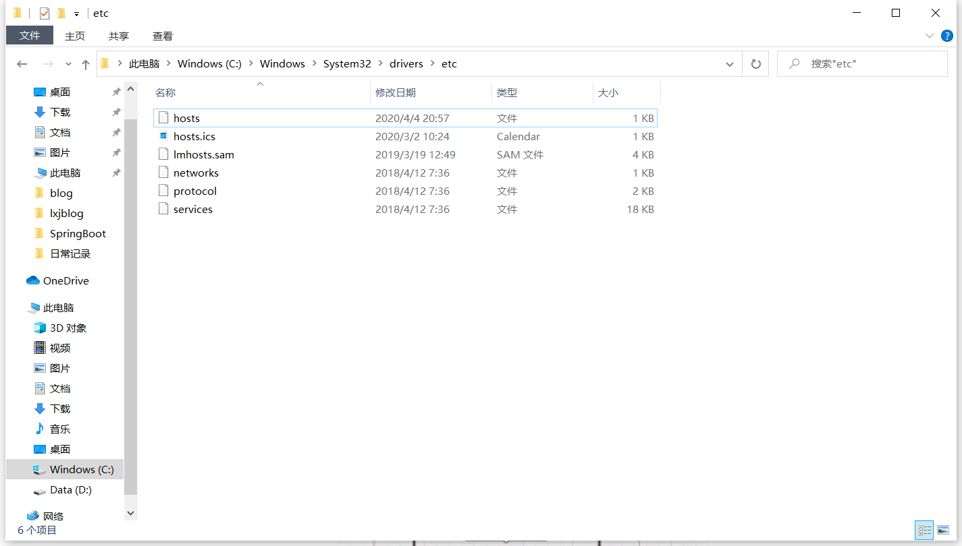
Task: Click the hosts.ics calendar file icon
Action: pos(163,136)
